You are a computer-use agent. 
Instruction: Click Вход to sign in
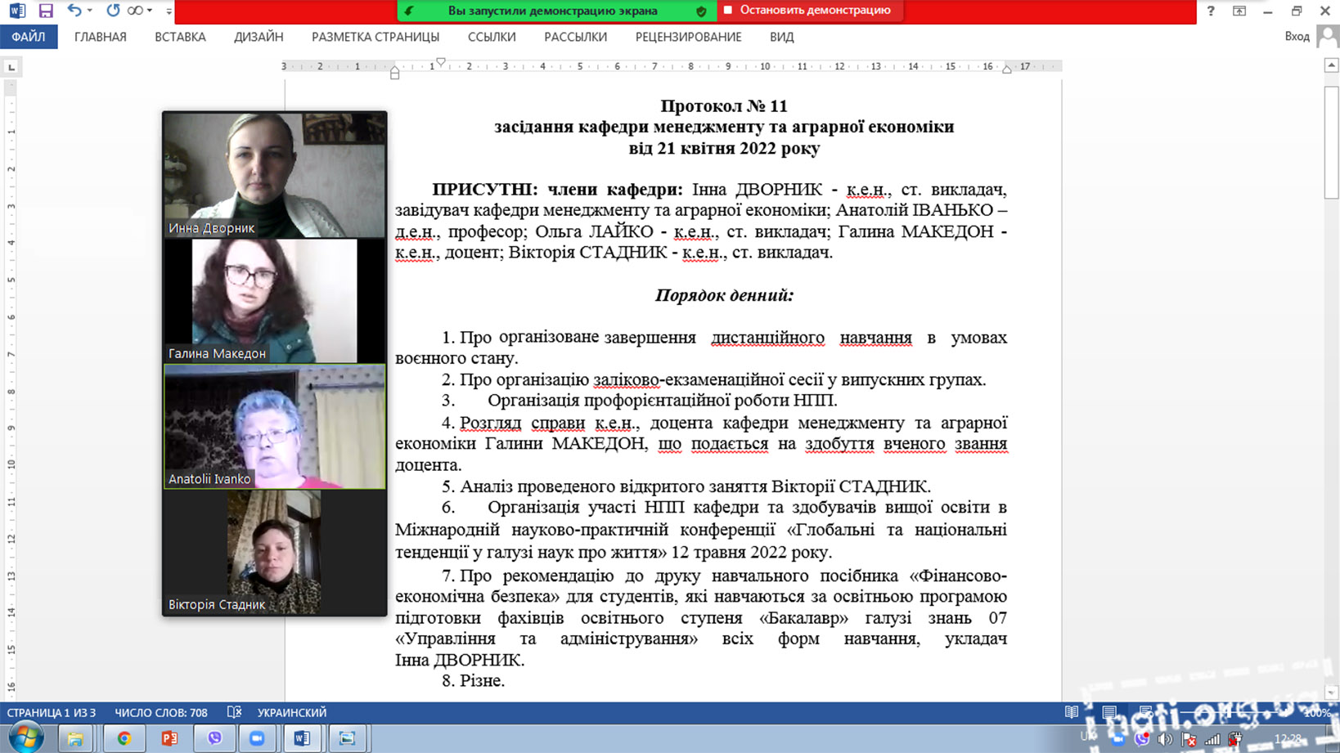[1297, 36]
